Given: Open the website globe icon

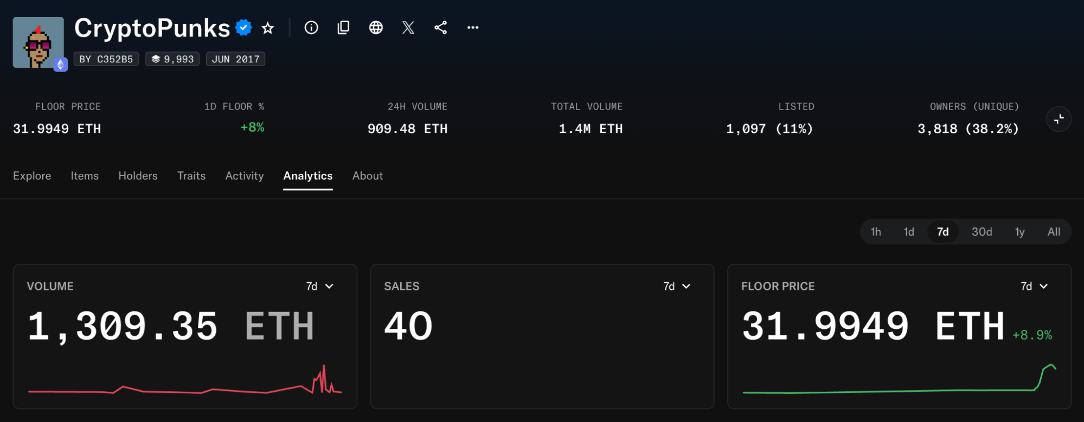Looking at the screenshot, I should (x=376, y=28).
